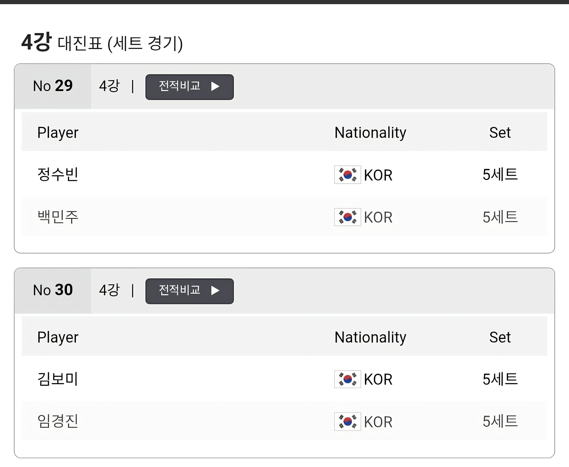Select player name 임경진

point(58,421)
